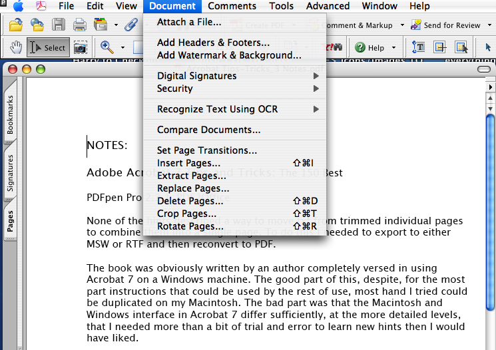Screen dimensions: 496x350
Task: Click the paperclip Attach icon
Action: coord(130,25)
